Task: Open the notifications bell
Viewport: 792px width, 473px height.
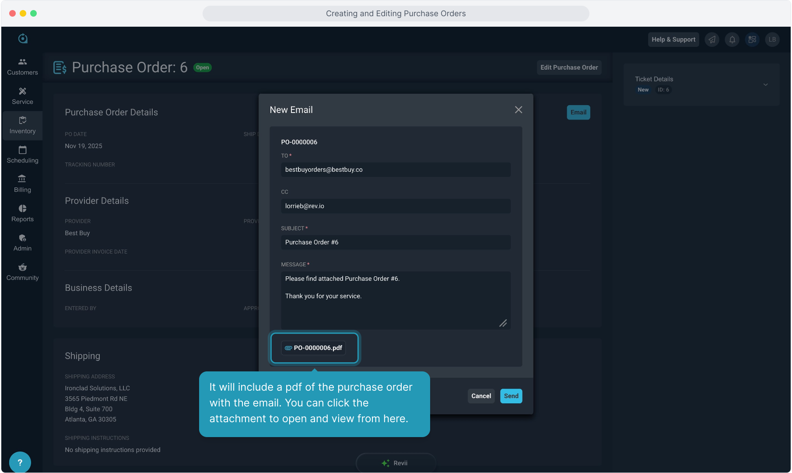Action: 732,39
